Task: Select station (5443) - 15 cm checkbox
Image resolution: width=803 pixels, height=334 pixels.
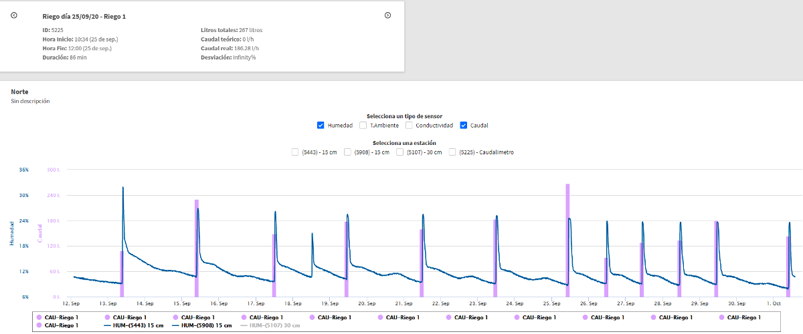Action: click(295, 152)
